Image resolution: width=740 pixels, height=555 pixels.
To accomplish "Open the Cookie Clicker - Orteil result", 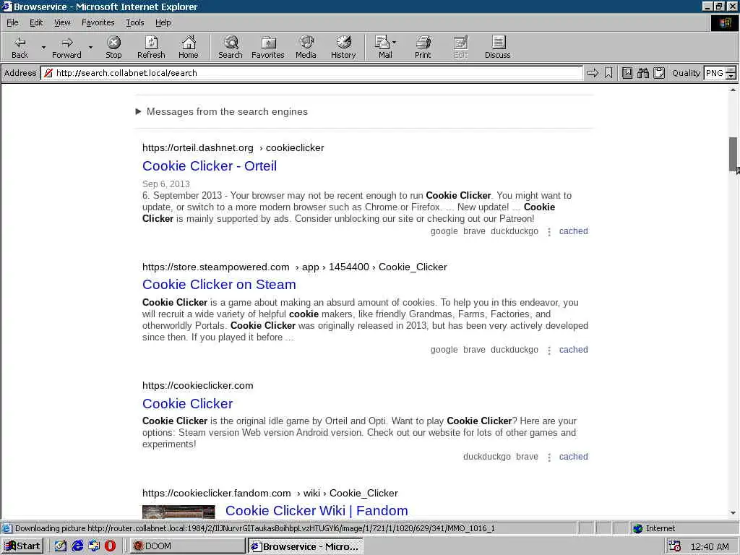I will pos(210,166).
